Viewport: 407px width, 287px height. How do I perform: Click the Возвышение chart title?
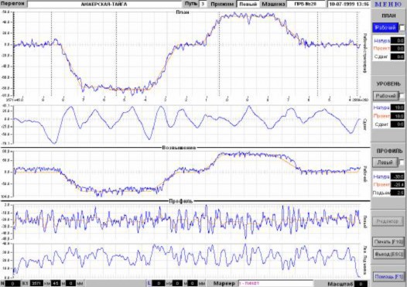tap(179, 148)
